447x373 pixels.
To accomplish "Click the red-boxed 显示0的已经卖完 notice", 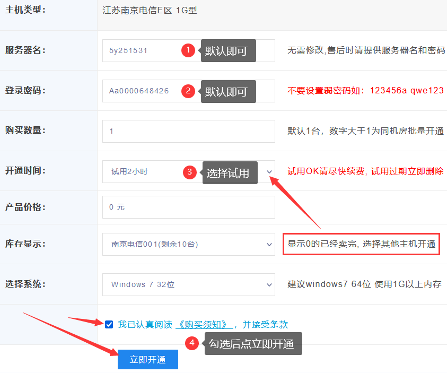I will (x=361, y=244).
